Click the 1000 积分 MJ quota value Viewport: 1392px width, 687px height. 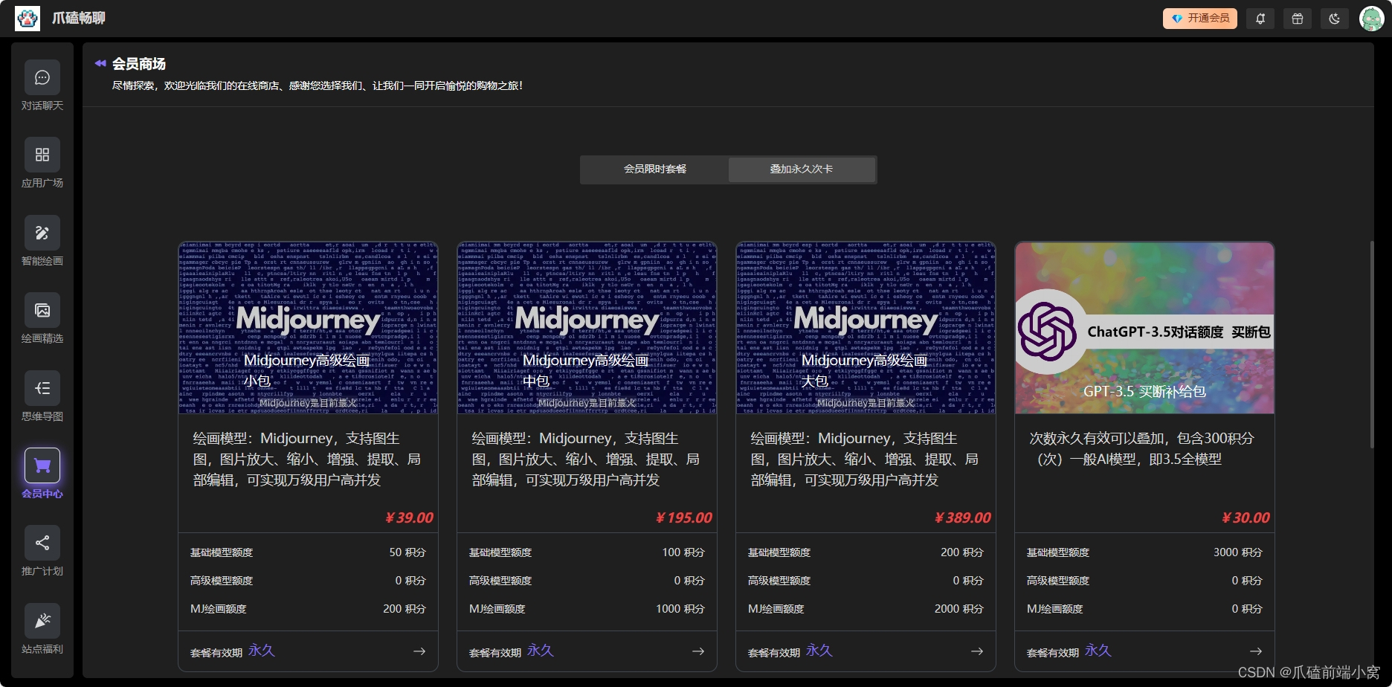click(x=680, y=609)
